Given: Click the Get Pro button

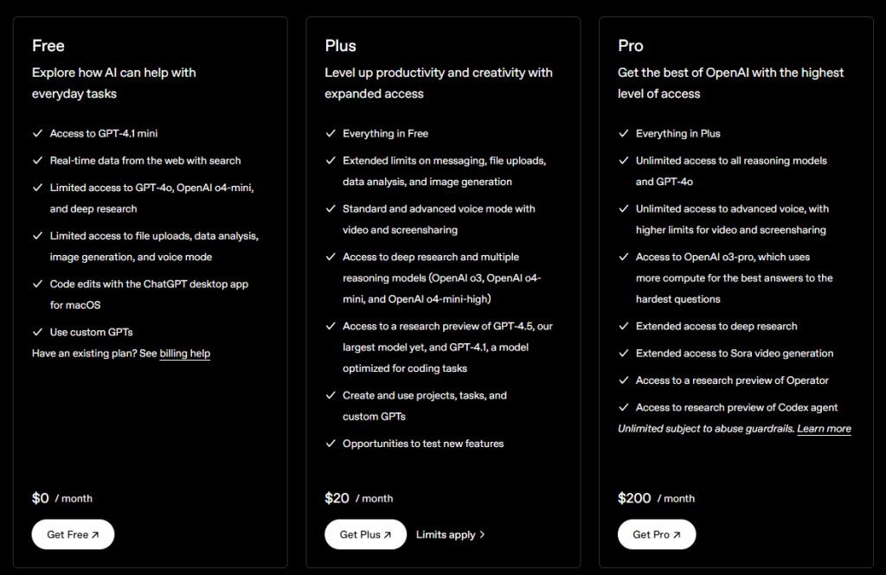Looking at the screenshot, I should click(x=657, y=534).
